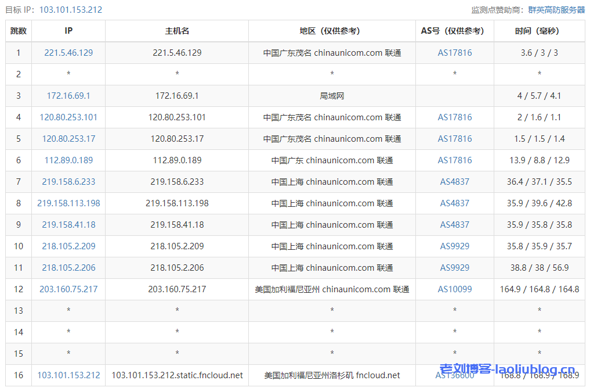Select hostname 103.101.153.212.static.fncloud.net cell
The image size is (590, 391).
tap(177, 375)
